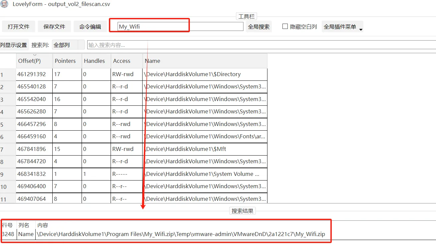Open the 命令编辑 command editor
436x250 pixels.
[x=90, y=27]
